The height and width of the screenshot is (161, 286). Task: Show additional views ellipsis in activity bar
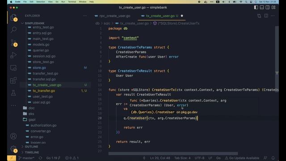point(13,106)
